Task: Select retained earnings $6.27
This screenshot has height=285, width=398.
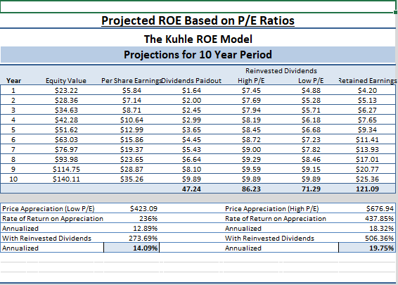Action: click(x=367, y=110)
